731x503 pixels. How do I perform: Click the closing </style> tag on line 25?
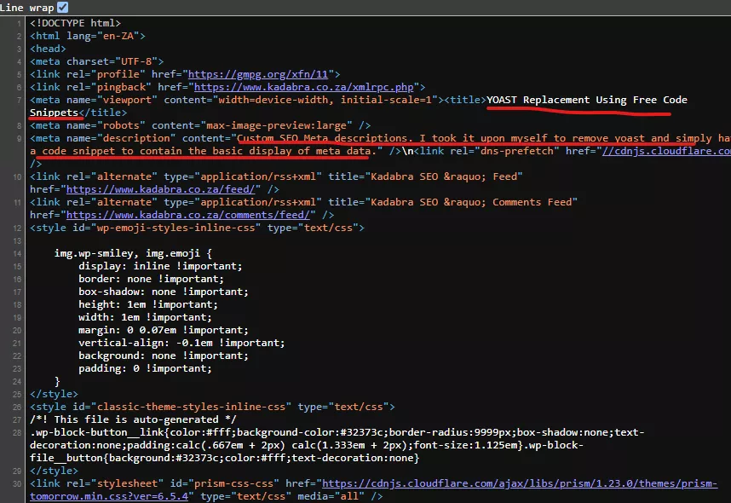[x=54, y=394]
